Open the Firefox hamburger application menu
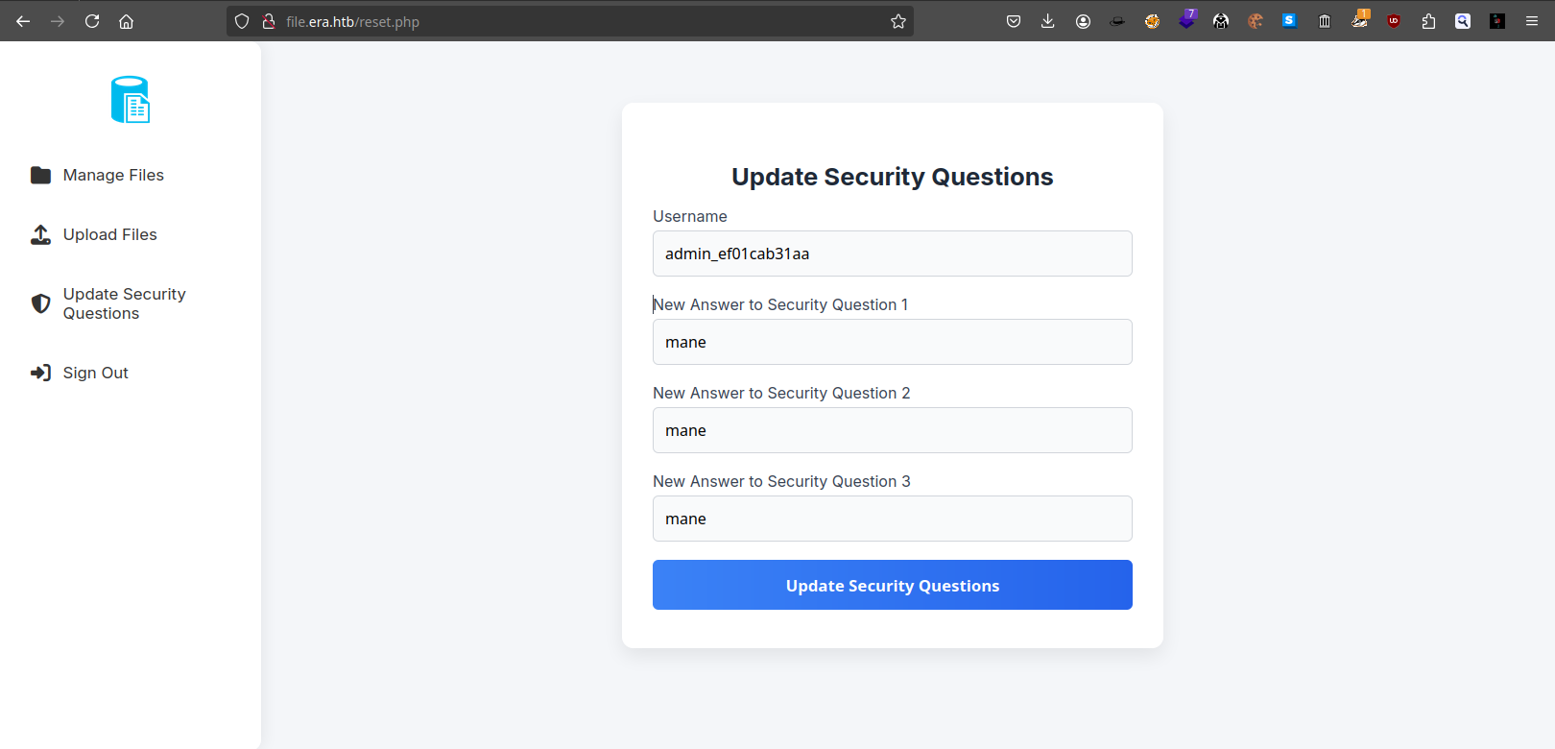Viewport: 1555px width, 749px height. click(x=1532, y=21)
